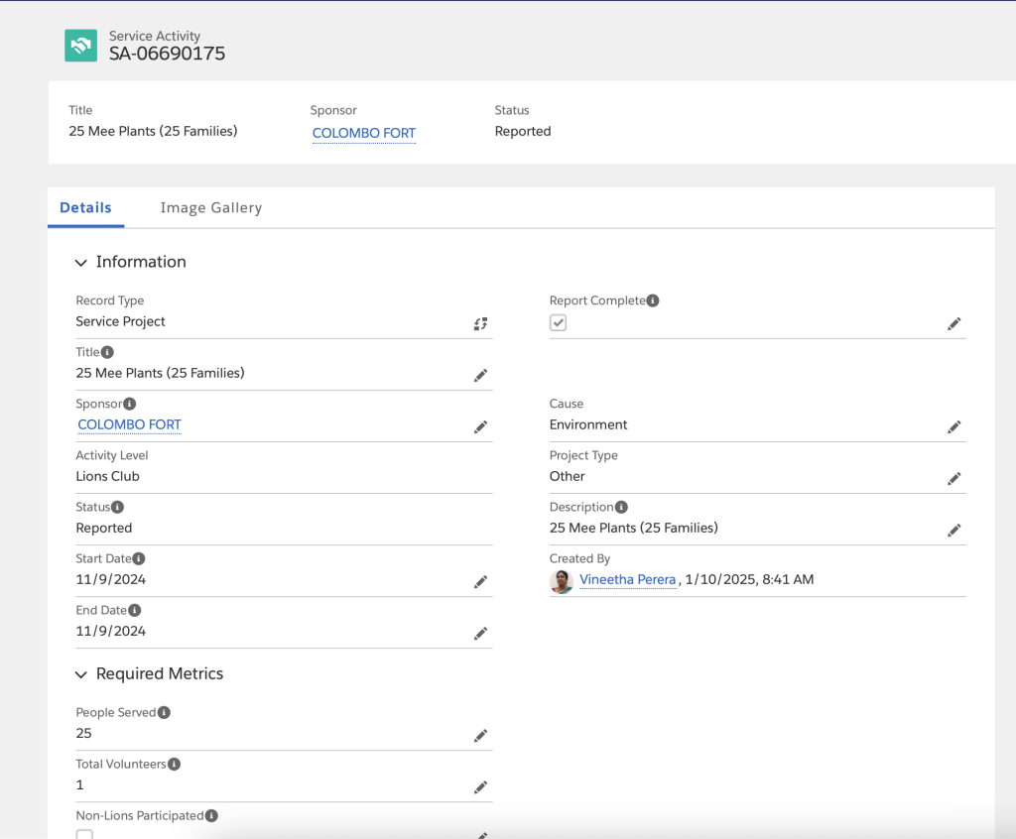This screenshot has width=1016, height=839.
Task: Toggle the Report Complete checkbox
Action: pos(558,322)
